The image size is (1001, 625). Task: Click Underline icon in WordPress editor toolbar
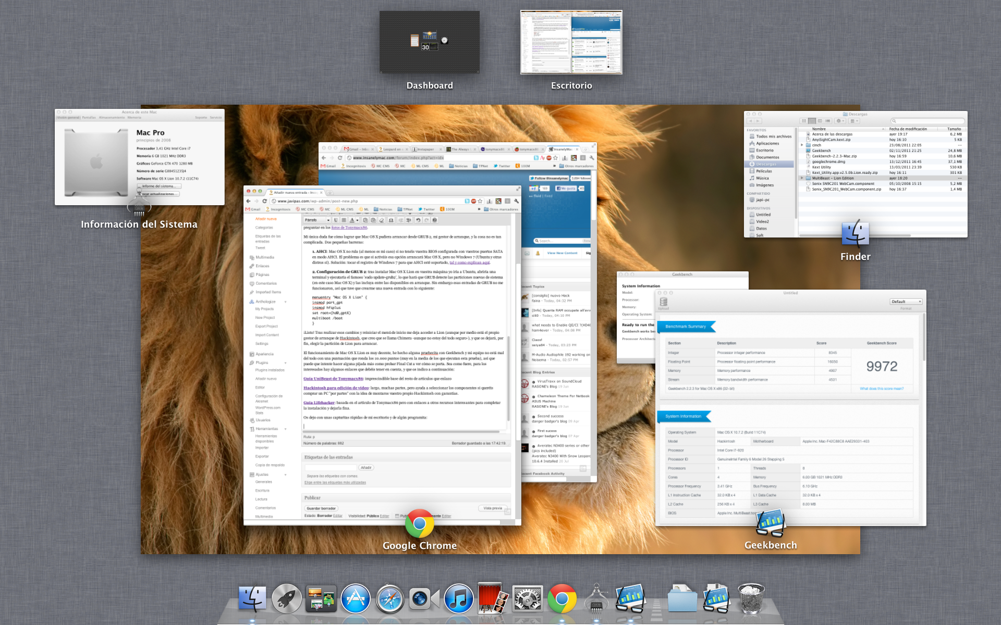click(336, 220)
